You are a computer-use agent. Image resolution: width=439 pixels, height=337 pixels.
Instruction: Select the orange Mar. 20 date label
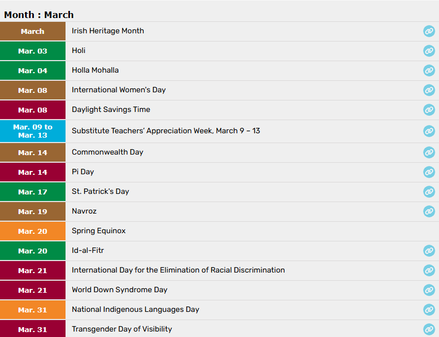[x=33, y=231]
